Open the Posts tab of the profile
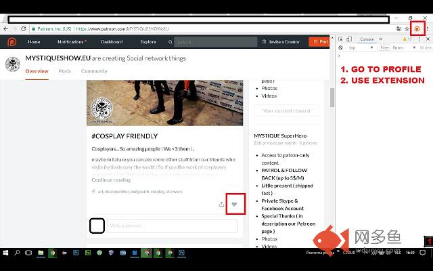Viewport: 433px width, 271px height. pyautogui.click(x=65, y=71)
